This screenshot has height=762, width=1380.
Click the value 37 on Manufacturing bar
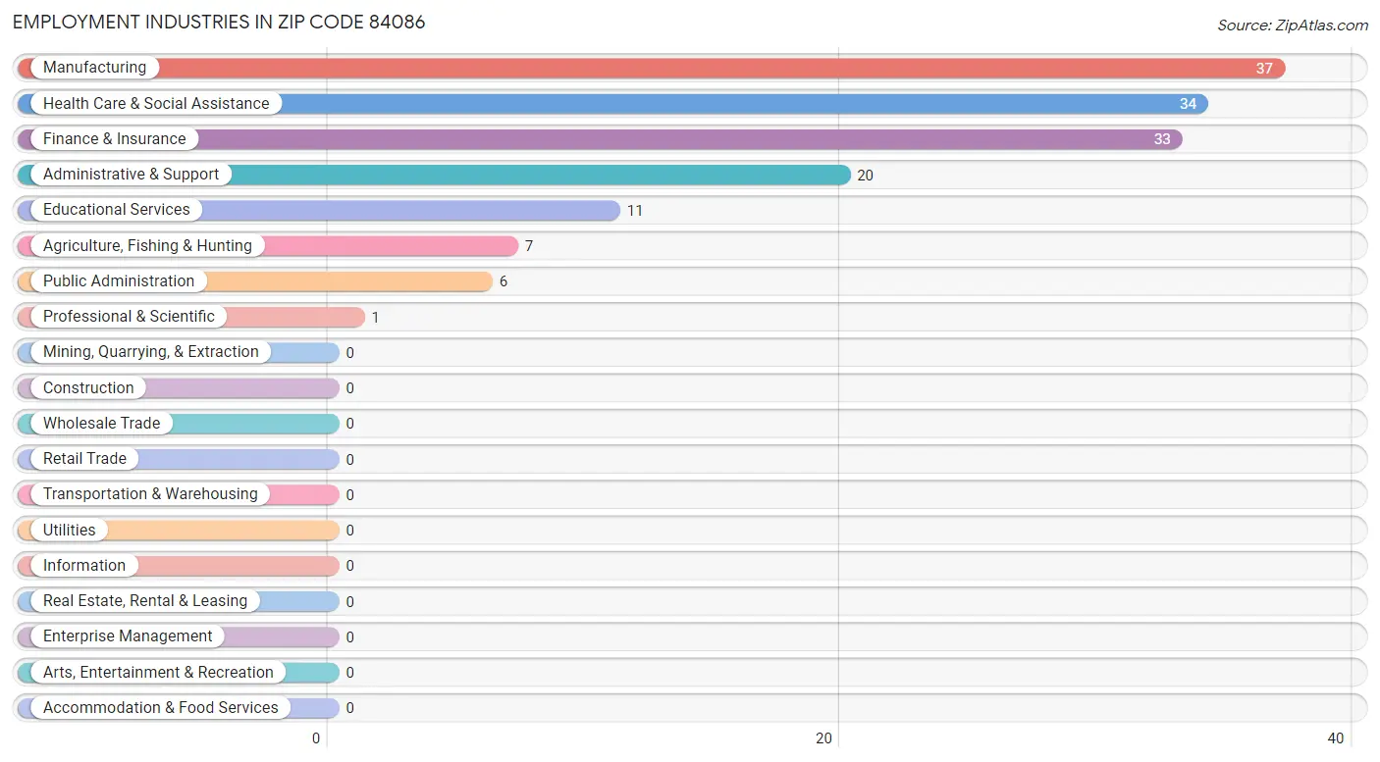point(1264,69)
